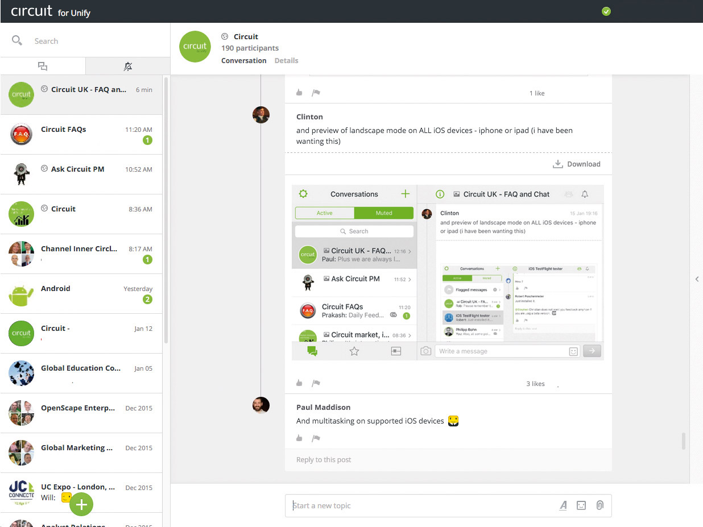703x527 pixels.
Task: Open the iOS landscape screenshot thumbnail
Action: tap(448, 272)
